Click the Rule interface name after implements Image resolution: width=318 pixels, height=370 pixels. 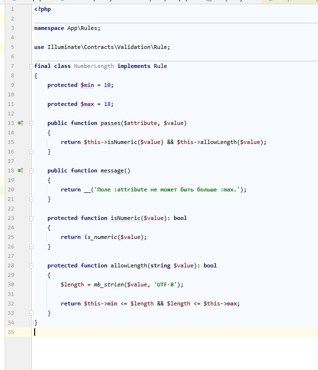tap(160, 66)
